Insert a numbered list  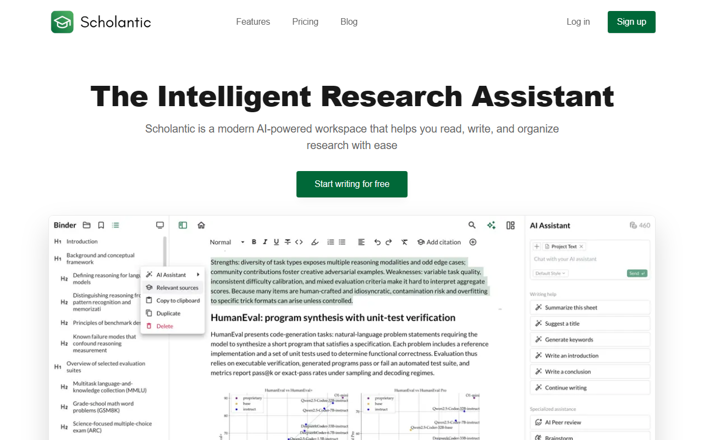(331, 242)
